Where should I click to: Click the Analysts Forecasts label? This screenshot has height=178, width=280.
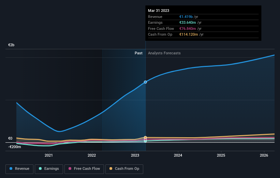[x=164, y=53]
